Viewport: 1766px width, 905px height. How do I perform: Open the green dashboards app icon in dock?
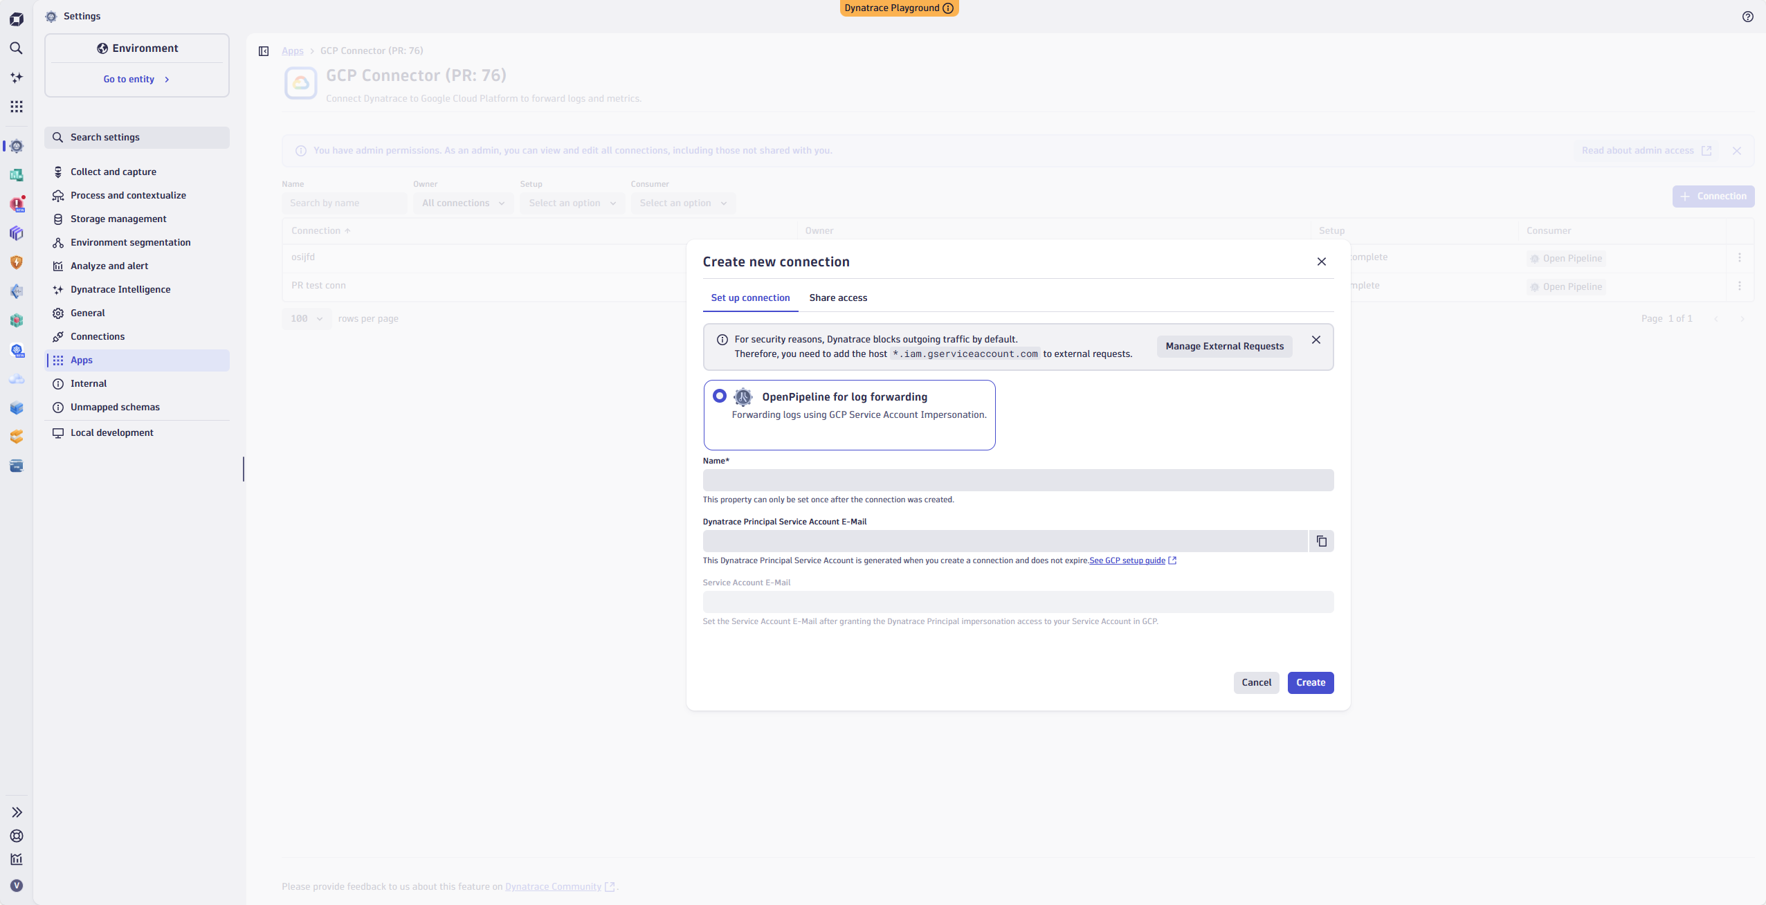(17, 175)
